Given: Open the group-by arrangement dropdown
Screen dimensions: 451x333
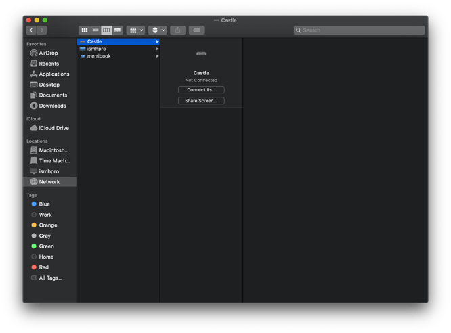Looking at the screenshot, I should coord(135,30).
